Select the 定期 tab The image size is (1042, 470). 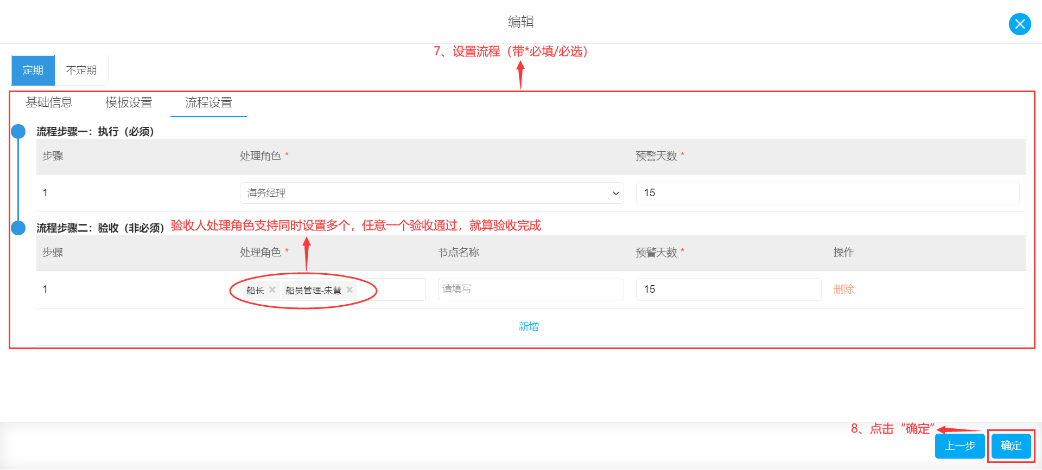pos(33,70)
